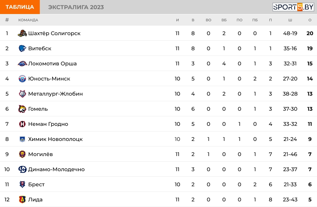The image size is (317, 207).
Task: Click the Витебск bear logo
Action: 22,48
